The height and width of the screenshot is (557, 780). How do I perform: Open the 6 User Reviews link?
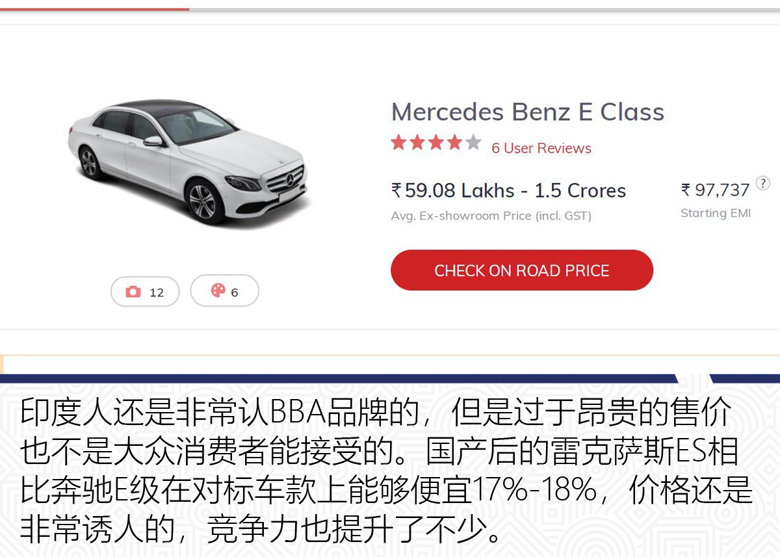pos(541,148)
